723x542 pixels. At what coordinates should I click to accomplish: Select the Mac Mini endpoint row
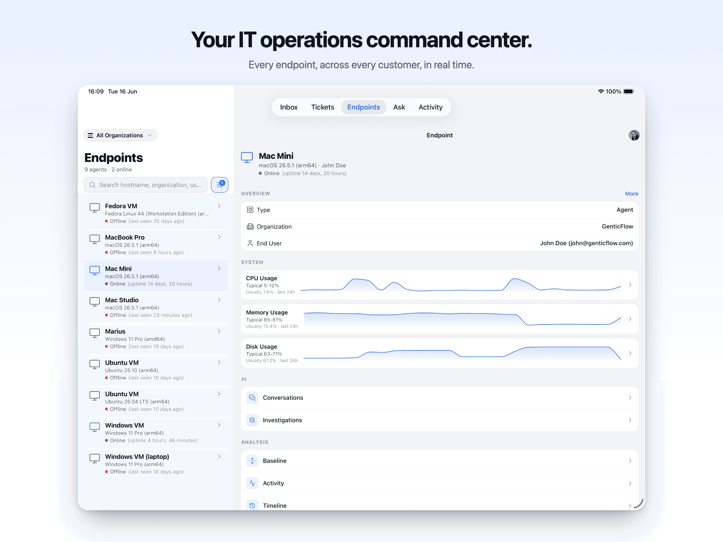[156, 276]
